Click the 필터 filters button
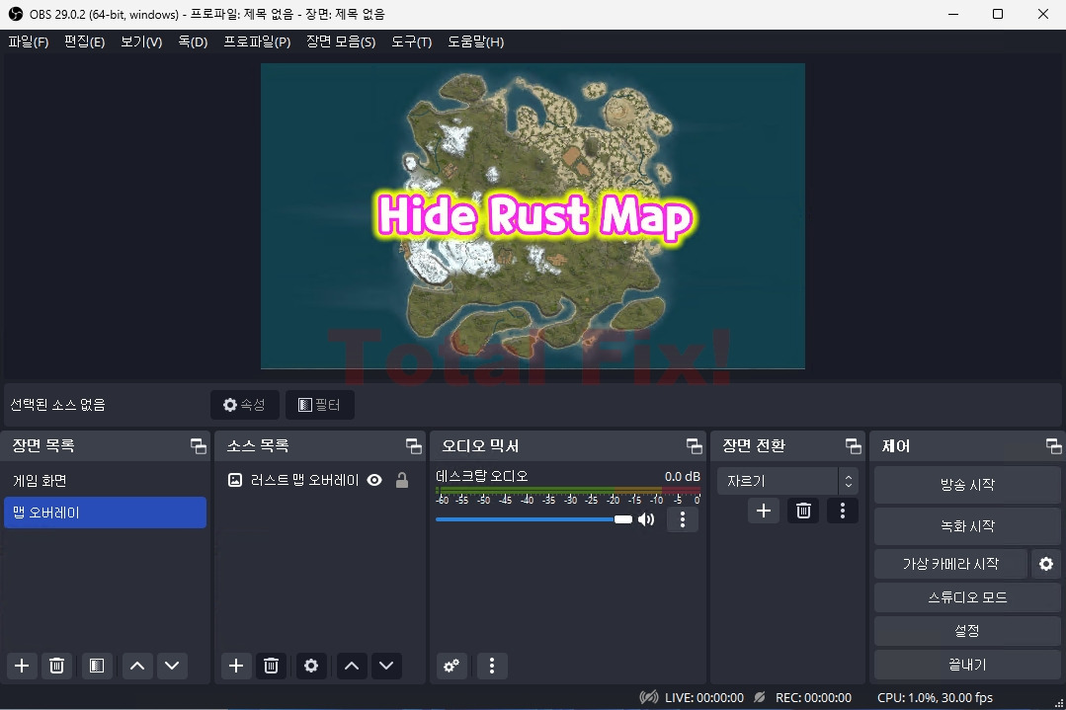The image size is (1066, 710). click(x=319, y=405)
